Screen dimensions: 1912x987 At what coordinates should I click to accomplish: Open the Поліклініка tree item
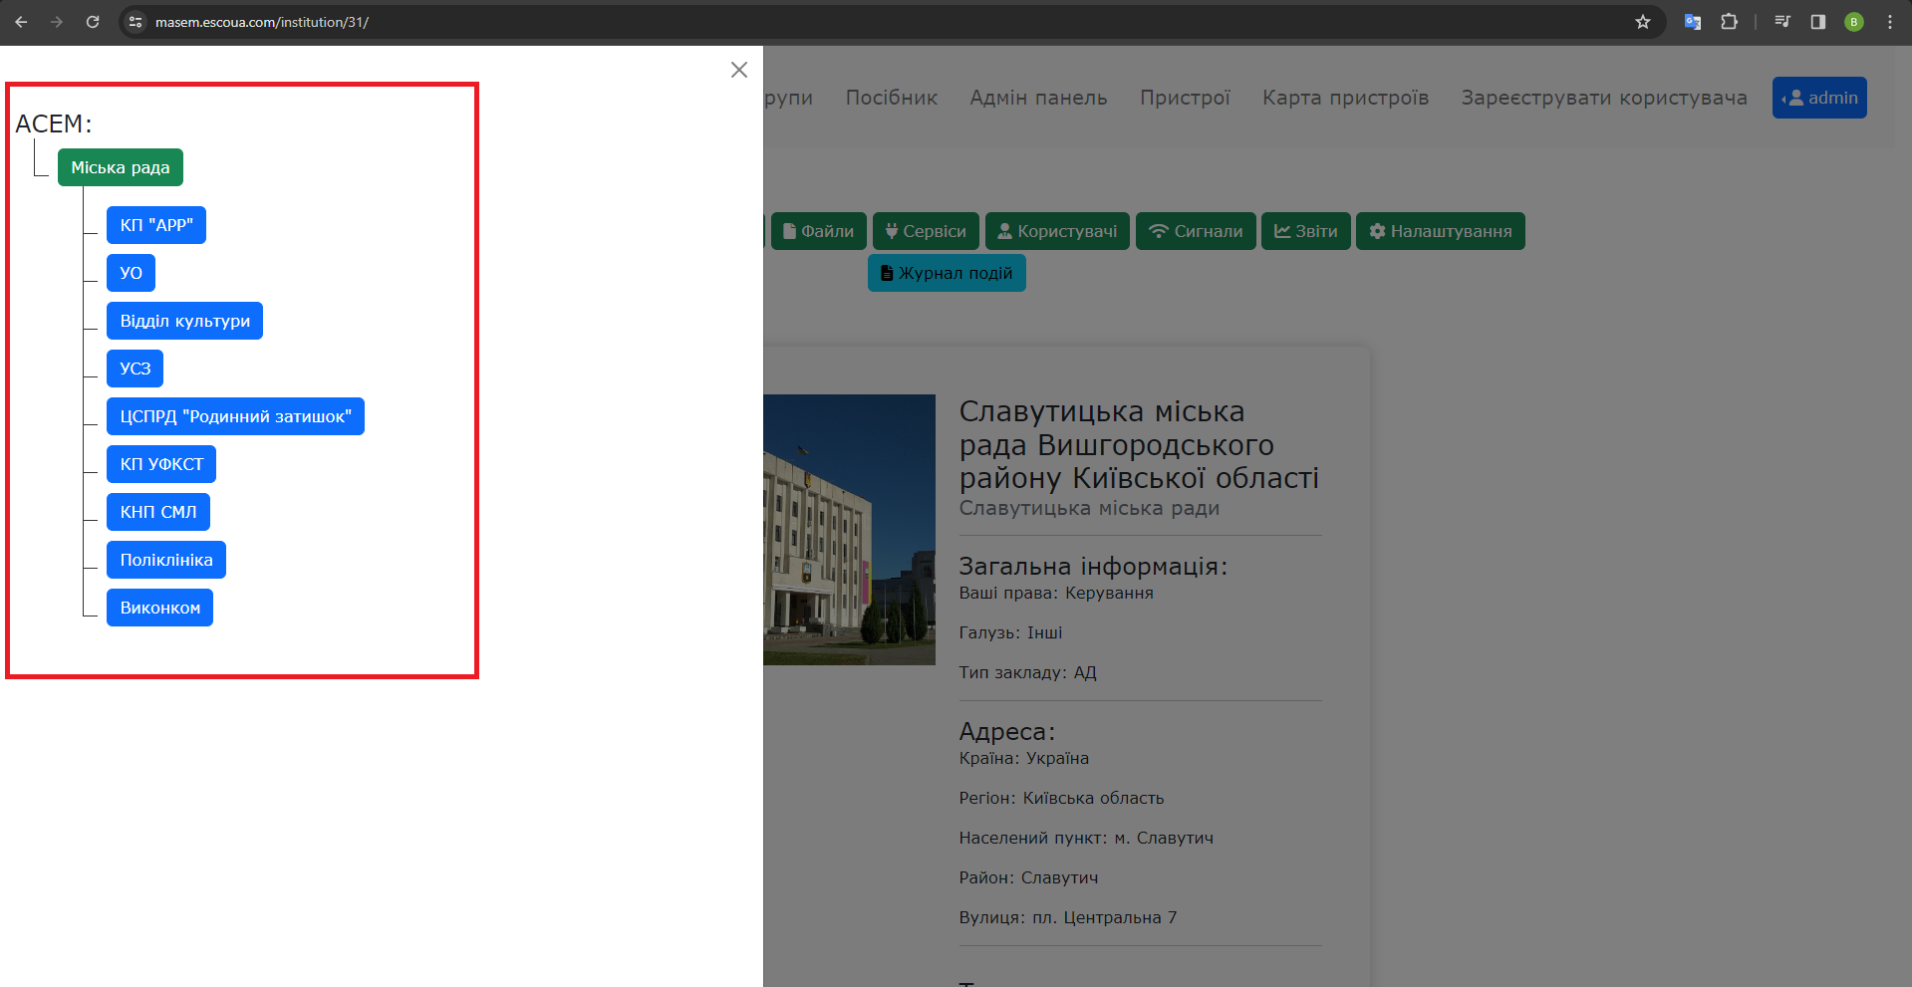point(166,560)
